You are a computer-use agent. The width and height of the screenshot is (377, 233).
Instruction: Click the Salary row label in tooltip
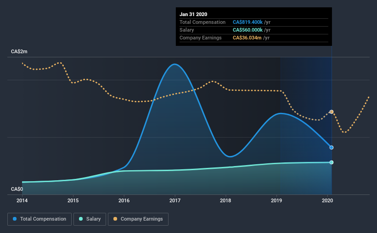[x=186, y=30]
